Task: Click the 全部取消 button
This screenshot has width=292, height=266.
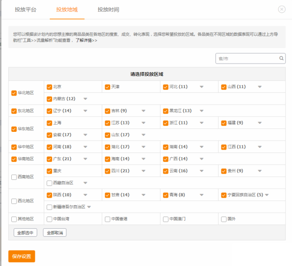Action: click(55, 233)
